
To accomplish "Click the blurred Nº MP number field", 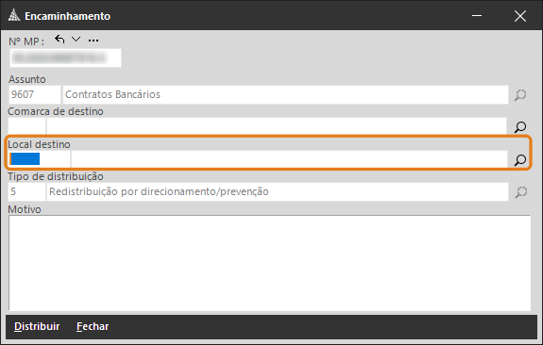I will (65, 57).
